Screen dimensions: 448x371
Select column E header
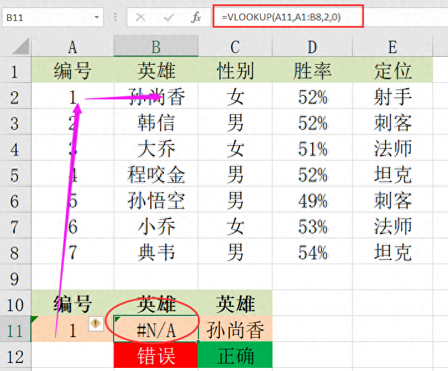(x=392, y=46)
